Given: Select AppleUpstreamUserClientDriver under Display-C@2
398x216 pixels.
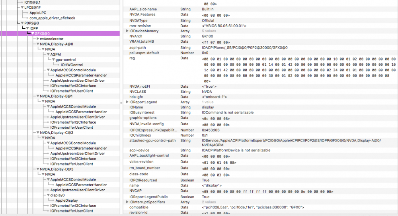Looking at the screenshot, I should point(78,153).
